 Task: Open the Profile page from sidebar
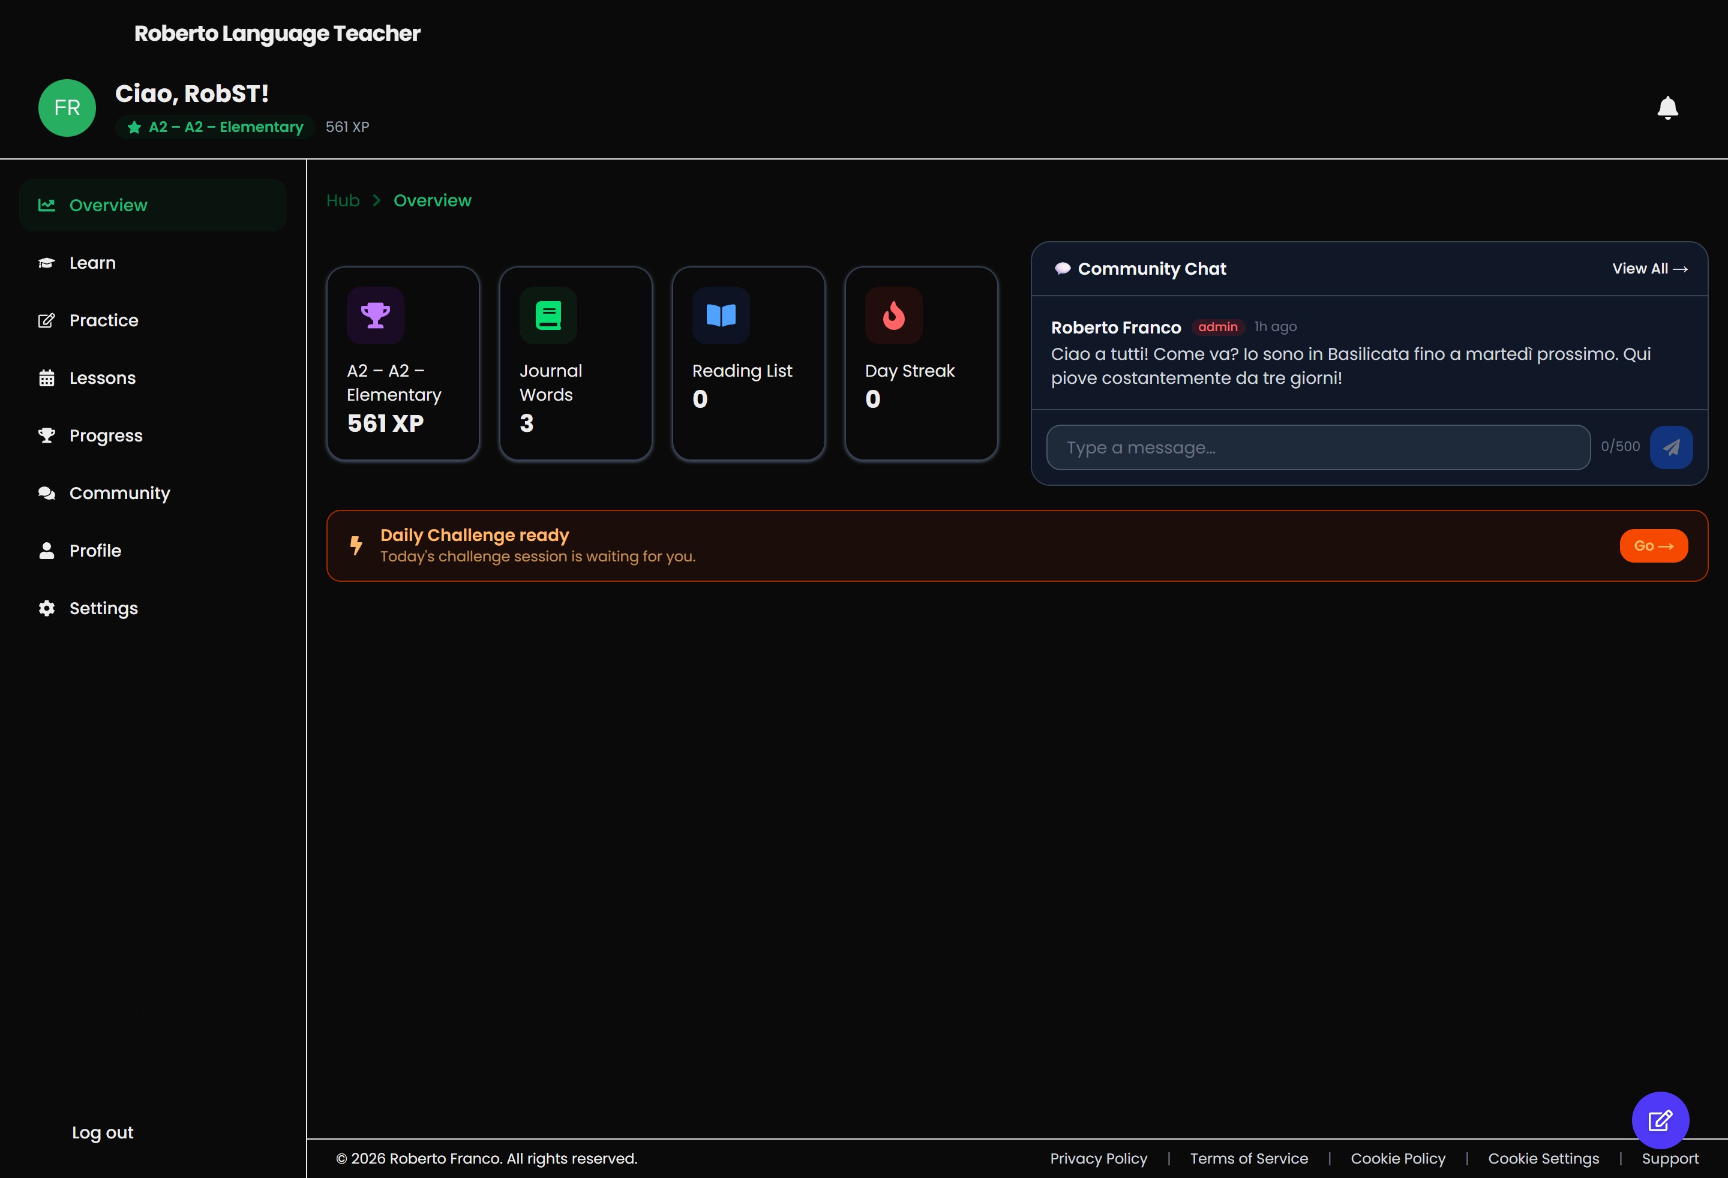[95, 551]
